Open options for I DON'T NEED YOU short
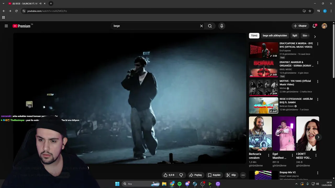 pyautogui.click(x=316, y=155)
